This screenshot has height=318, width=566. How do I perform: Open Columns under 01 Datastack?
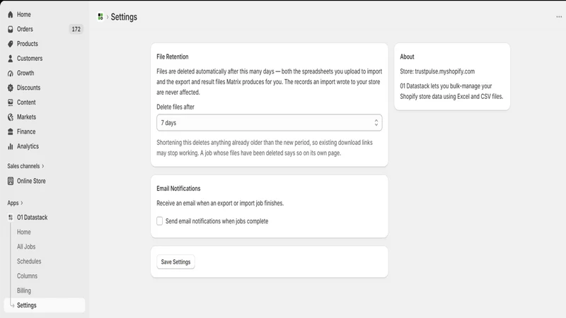[x=27, y=276]
